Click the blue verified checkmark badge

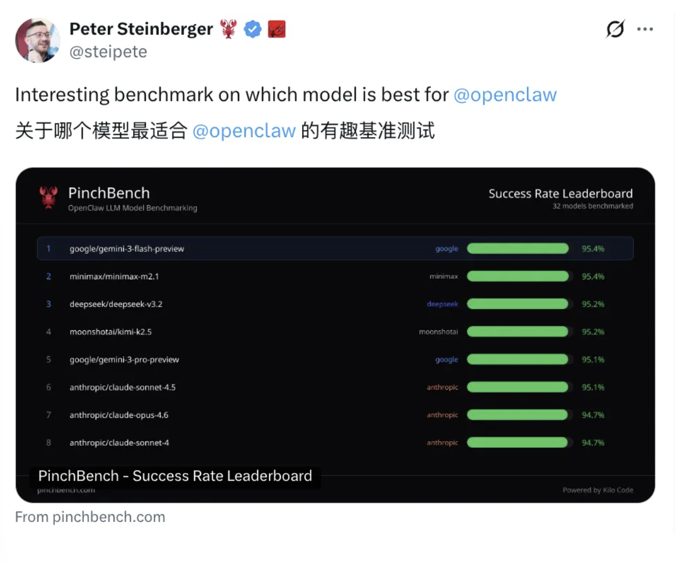coord(252,29)
